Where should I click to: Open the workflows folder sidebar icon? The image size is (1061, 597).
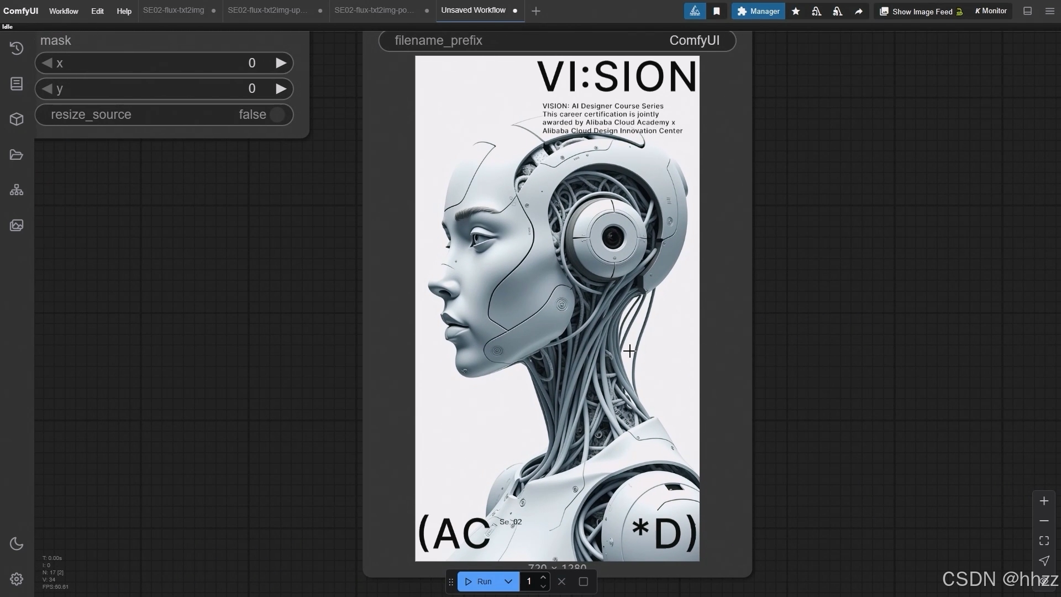17,155
